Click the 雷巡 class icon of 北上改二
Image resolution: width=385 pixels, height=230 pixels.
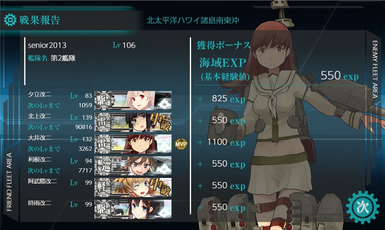[105, 122]
